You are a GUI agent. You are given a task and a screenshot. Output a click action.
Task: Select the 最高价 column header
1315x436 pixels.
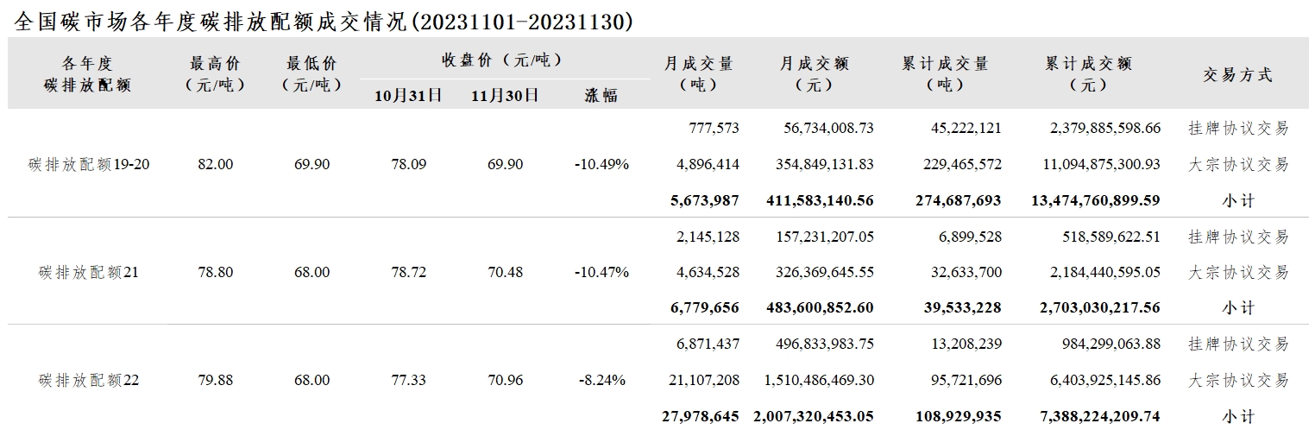click(x=215, y=74)
